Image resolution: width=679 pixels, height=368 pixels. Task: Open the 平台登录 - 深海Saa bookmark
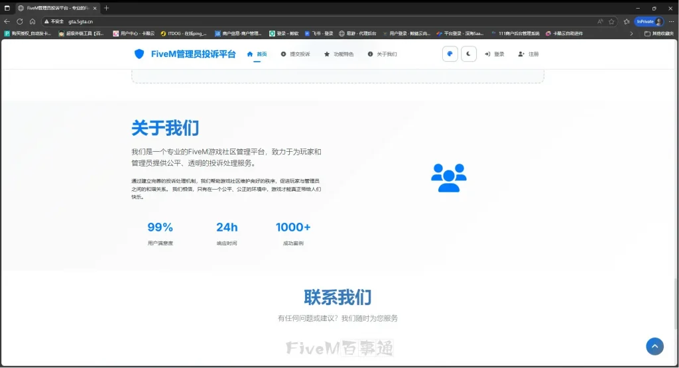pyautogui.click(x=460, y=33)
